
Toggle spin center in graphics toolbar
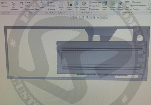tap(105, 17)
